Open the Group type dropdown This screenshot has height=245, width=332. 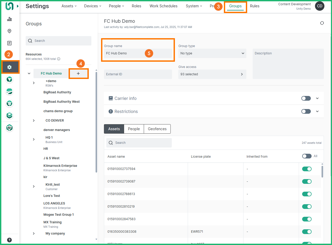click(x=212, y=53)
